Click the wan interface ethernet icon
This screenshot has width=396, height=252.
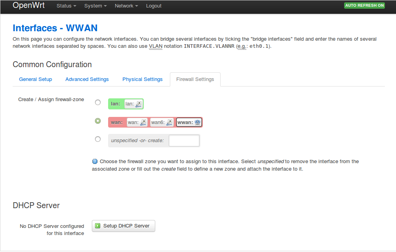click(143, 122)
